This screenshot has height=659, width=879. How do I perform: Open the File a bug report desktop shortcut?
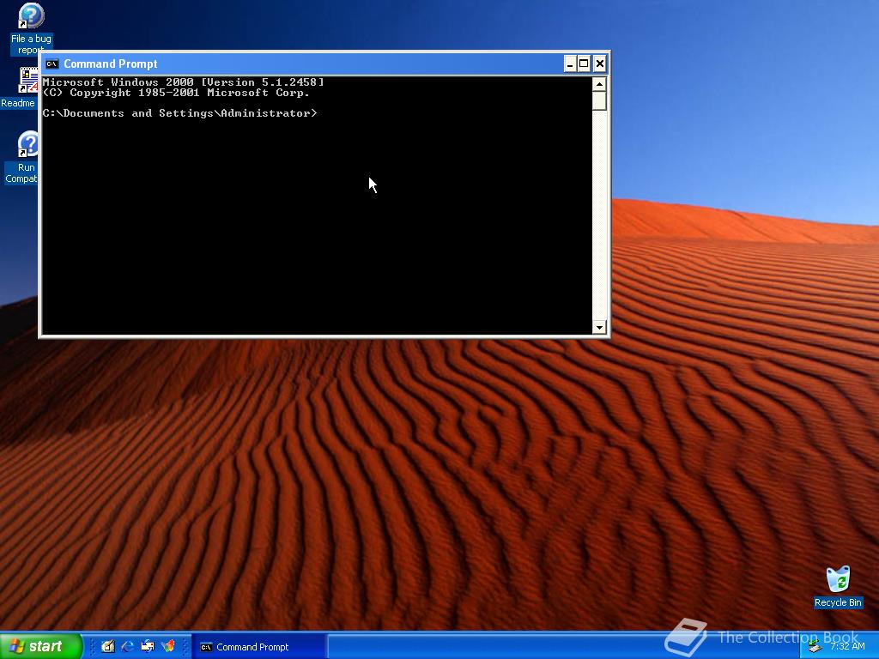[31, 28]
